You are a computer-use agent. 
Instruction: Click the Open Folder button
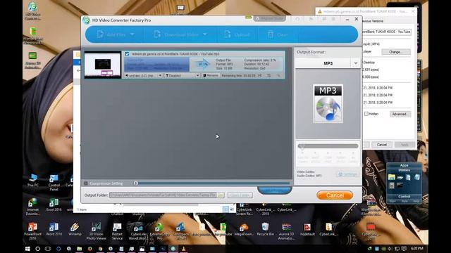pos(240,195)
